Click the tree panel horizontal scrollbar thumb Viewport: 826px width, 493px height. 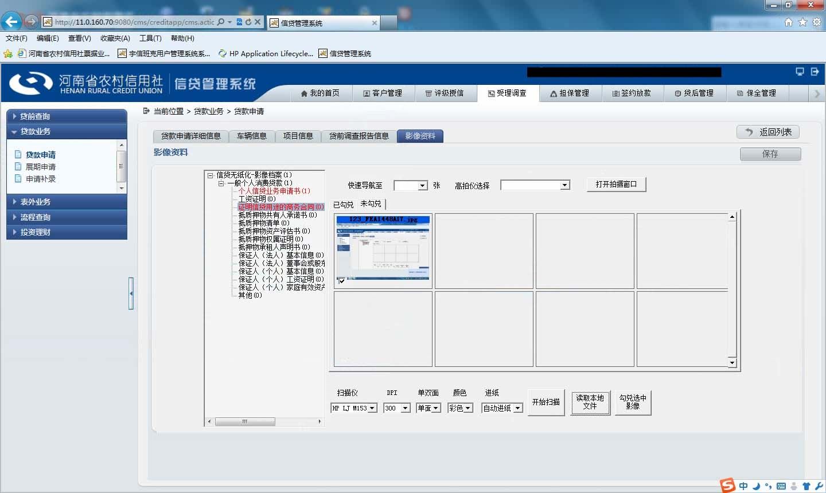click(x=245, y=421)
